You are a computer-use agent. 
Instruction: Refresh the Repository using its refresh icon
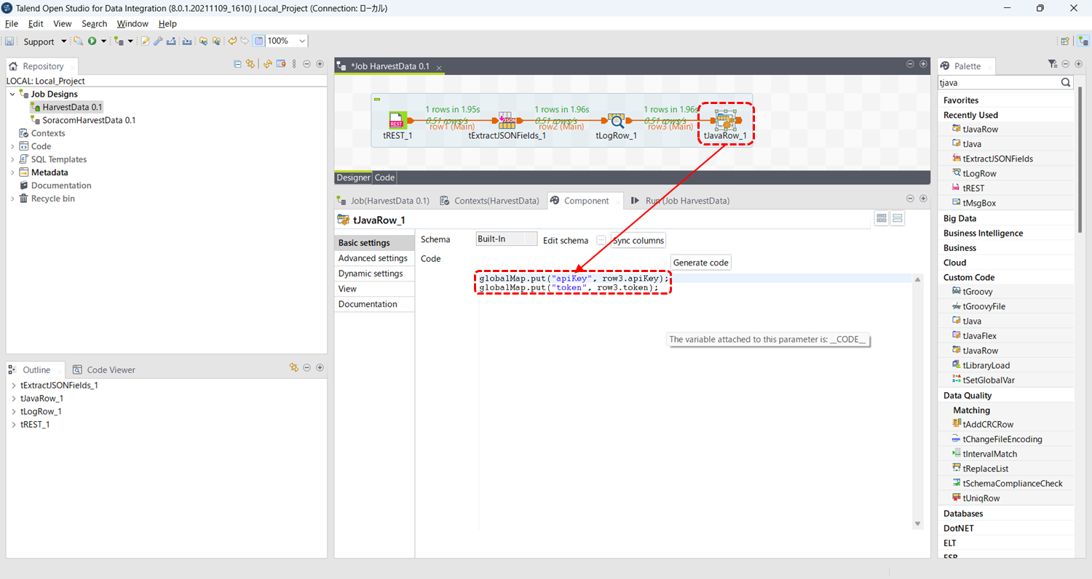[266, 64]
